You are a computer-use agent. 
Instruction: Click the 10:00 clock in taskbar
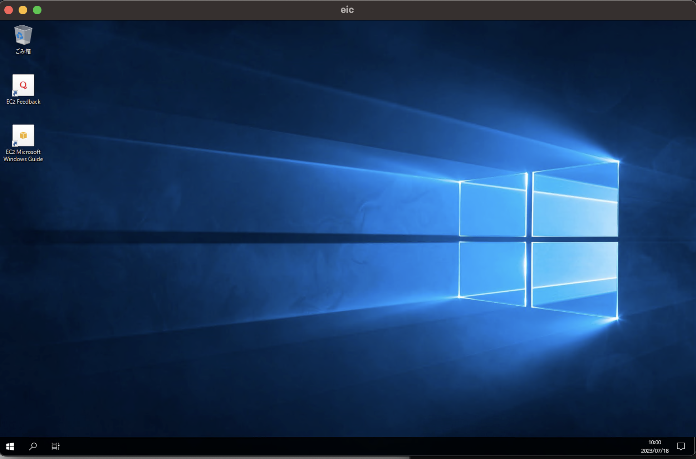(x=655, y=442)
